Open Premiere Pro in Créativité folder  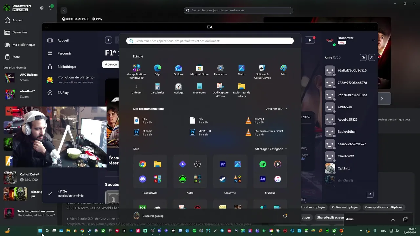click(x=223, y=164)
